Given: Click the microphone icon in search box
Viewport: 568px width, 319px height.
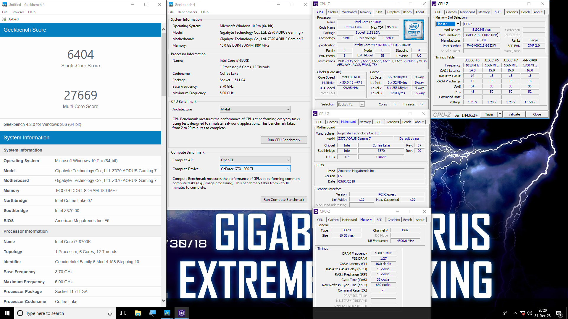Looking at the screenshot, I should pyautogui.click(x=110, y=313).
